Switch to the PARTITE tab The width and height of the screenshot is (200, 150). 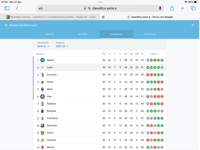(50, 34)
